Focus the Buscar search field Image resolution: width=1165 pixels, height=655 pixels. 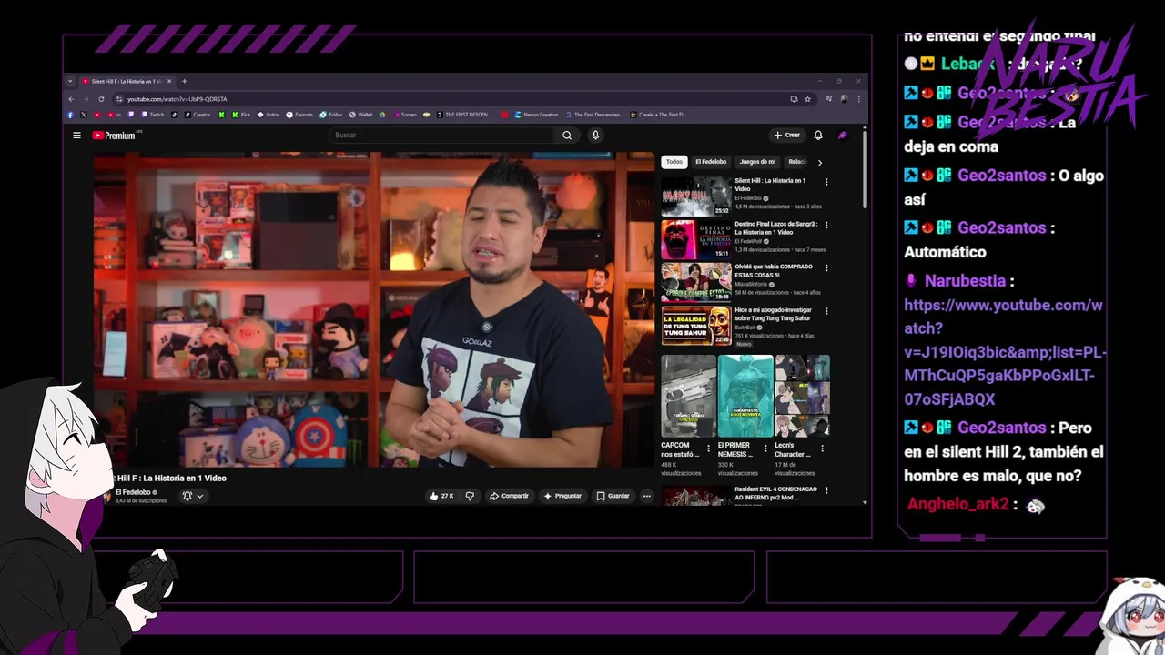pyautogui.click(x=442, y=136)
